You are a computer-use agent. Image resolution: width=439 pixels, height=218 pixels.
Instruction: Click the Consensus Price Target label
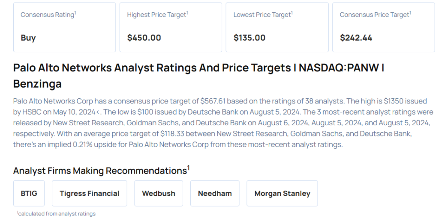(x=375, y=15)
